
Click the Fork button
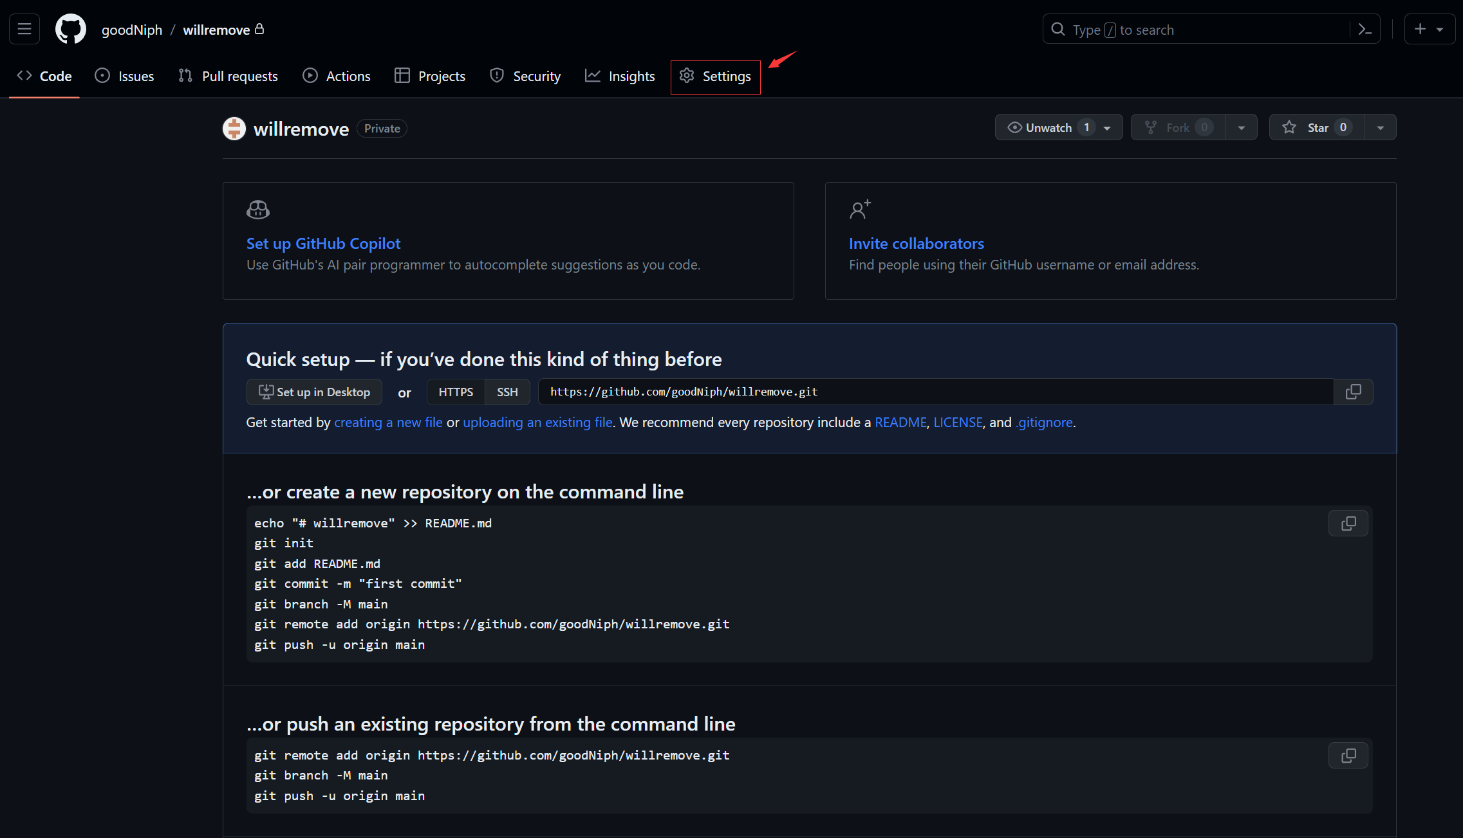pyautogui.click(x=1179, y=127)
